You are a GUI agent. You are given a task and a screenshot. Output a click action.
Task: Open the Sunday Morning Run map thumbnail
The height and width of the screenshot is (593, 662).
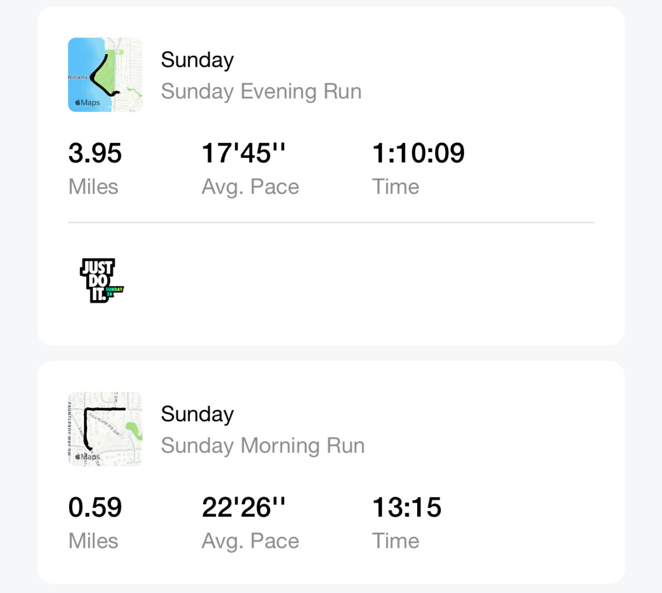(x=105, y=429)
